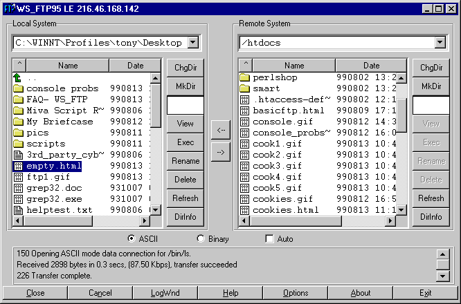Click the 3rd_party_cyb~ text file icon
Image resolution: width=461 pixels, height=304 pixels.
(x=18, y=155)
